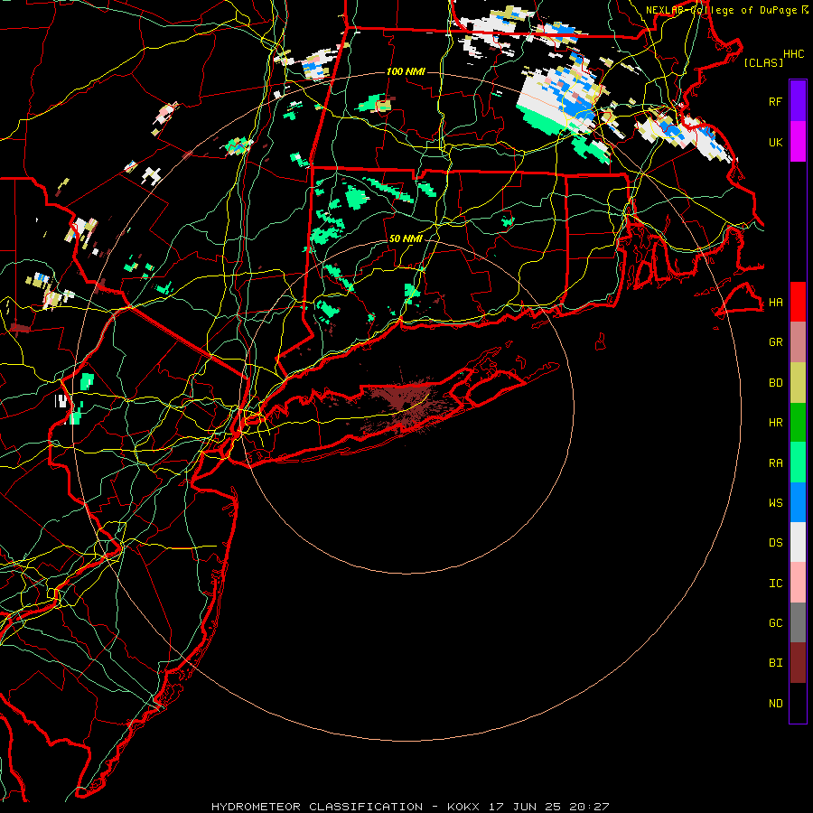Screen dimensions: 813x813
Task: Pick the brown BI legend swatch
Action: (798, 663)
